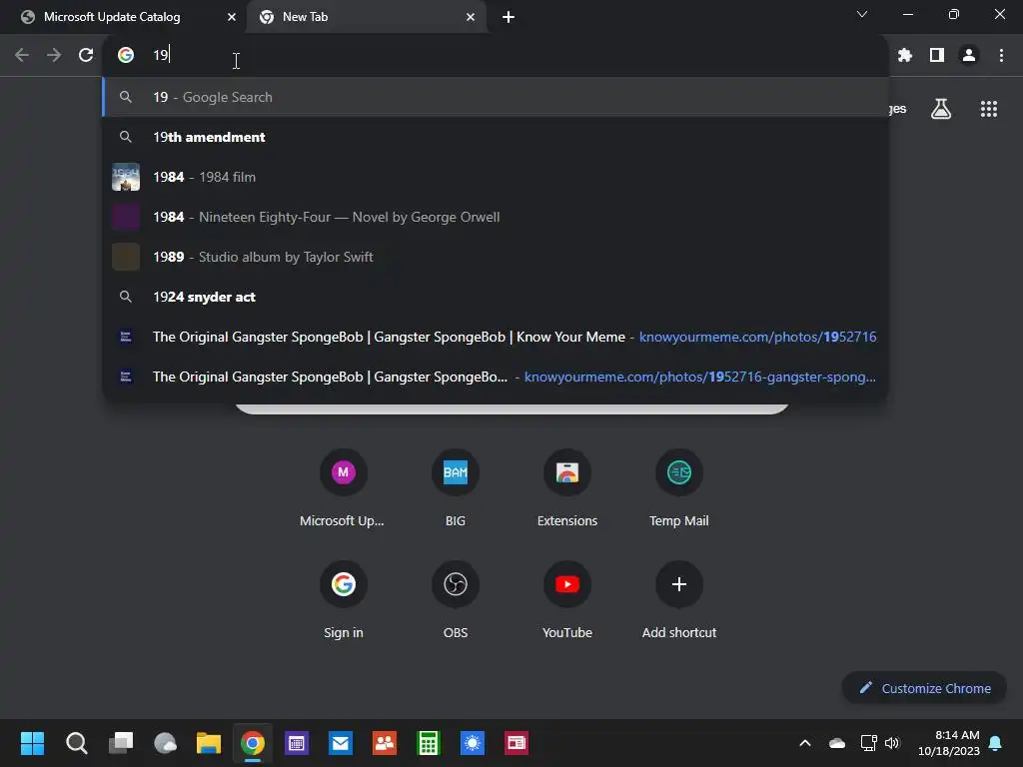1023x767 pixels.
Task: Open the BIG shortcut tile
Action: click(456, 488)
